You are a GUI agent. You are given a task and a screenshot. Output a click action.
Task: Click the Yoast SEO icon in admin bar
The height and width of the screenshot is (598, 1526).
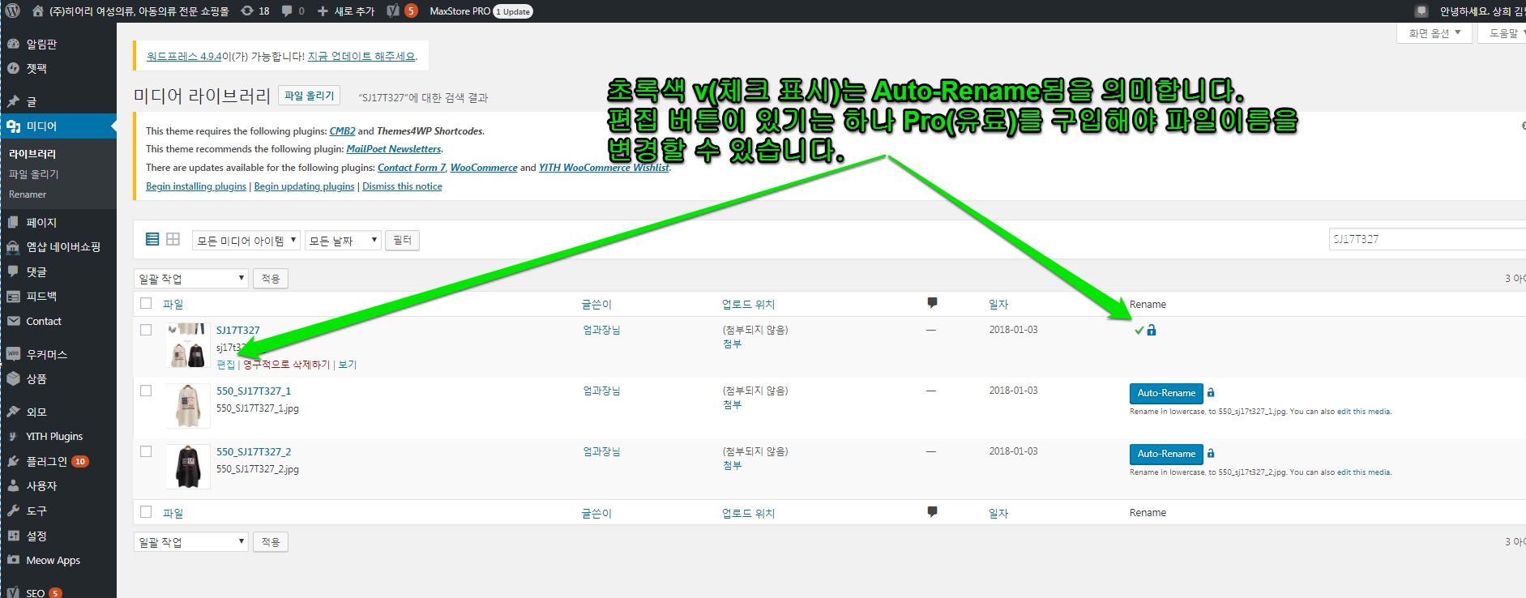click(x=393, y=11)
